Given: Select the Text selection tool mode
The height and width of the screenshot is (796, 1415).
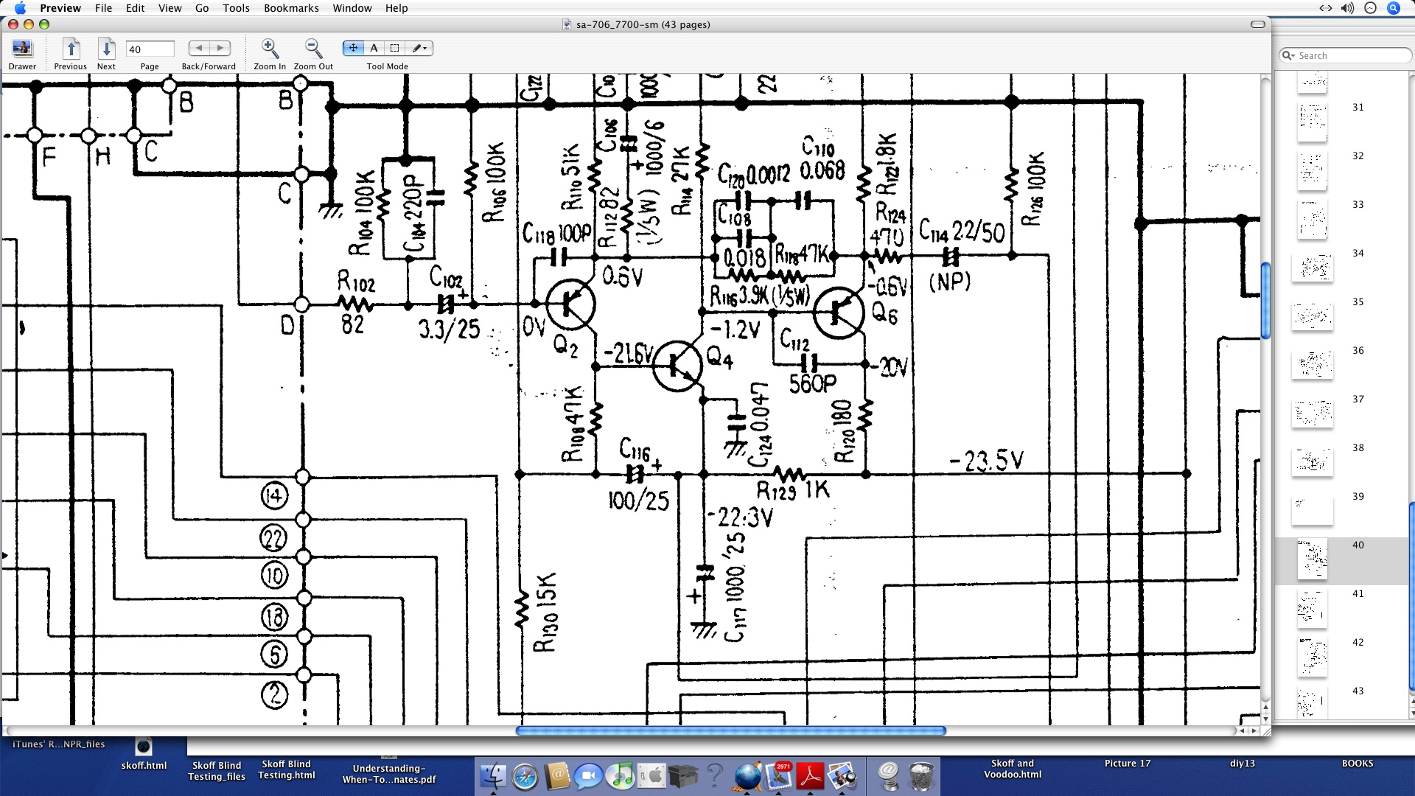Looking at the screenshot, I should pos(374,48).
